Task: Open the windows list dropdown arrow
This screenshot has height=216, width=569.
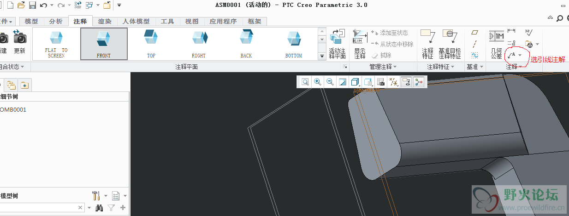Action: click(x=97, y=5)
